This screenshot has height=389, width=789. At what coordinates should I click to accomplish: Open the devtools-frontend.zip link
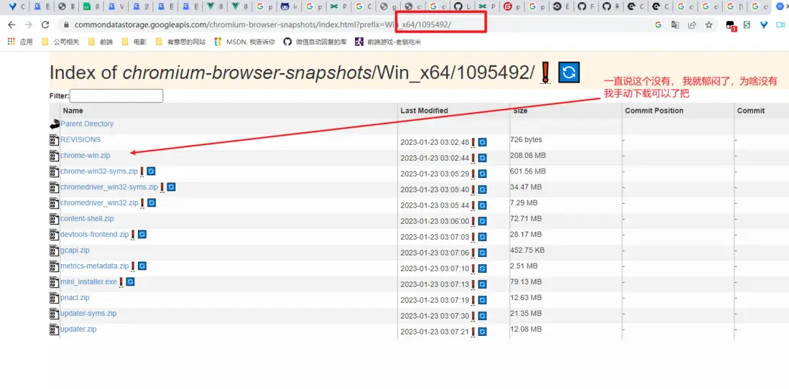pos(95,234)
